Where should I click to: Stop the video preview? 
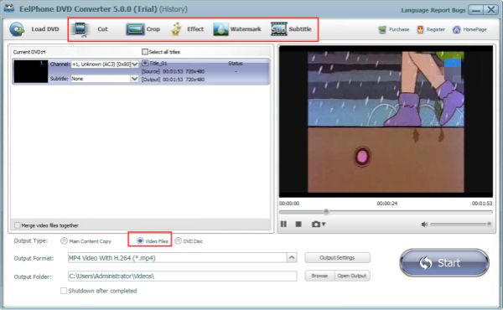[298, 224]
